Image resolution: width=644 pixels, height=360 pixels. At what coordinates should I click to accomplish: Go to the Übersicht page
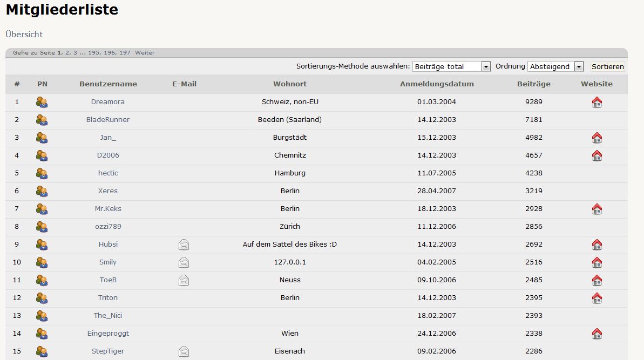24,34
